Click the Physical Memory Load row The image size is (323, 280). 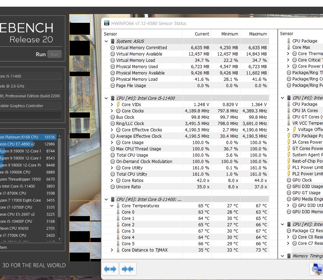(x=185, y=79)
